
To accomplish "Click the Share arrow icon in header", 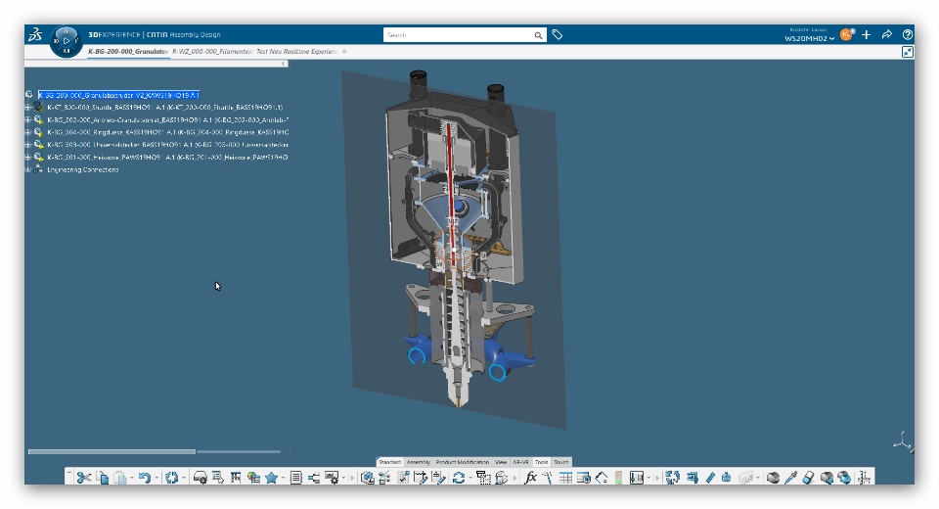I will coord(887,35).
